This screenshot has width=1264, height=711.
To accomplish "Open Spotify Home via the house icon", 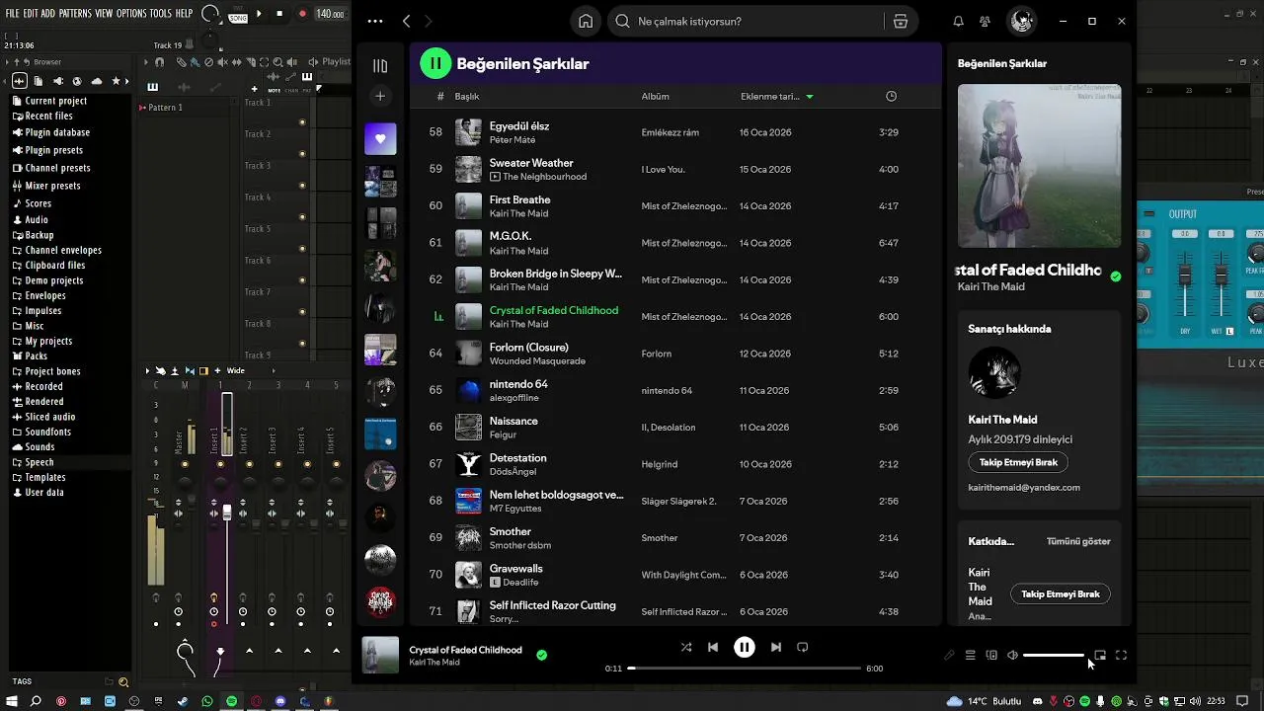I will 586,21.
